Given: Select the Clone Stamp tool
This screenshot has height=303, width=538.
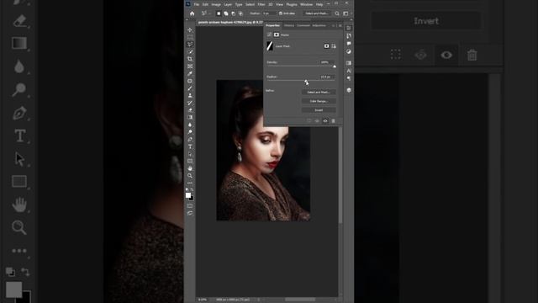Looking at the screenshot, I should (x=190, y=95).
